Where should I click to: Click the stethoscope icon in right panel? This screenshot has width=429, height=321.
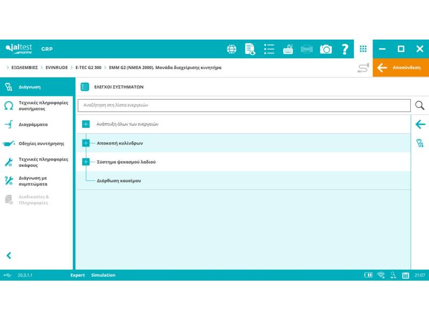pos(420,143)
